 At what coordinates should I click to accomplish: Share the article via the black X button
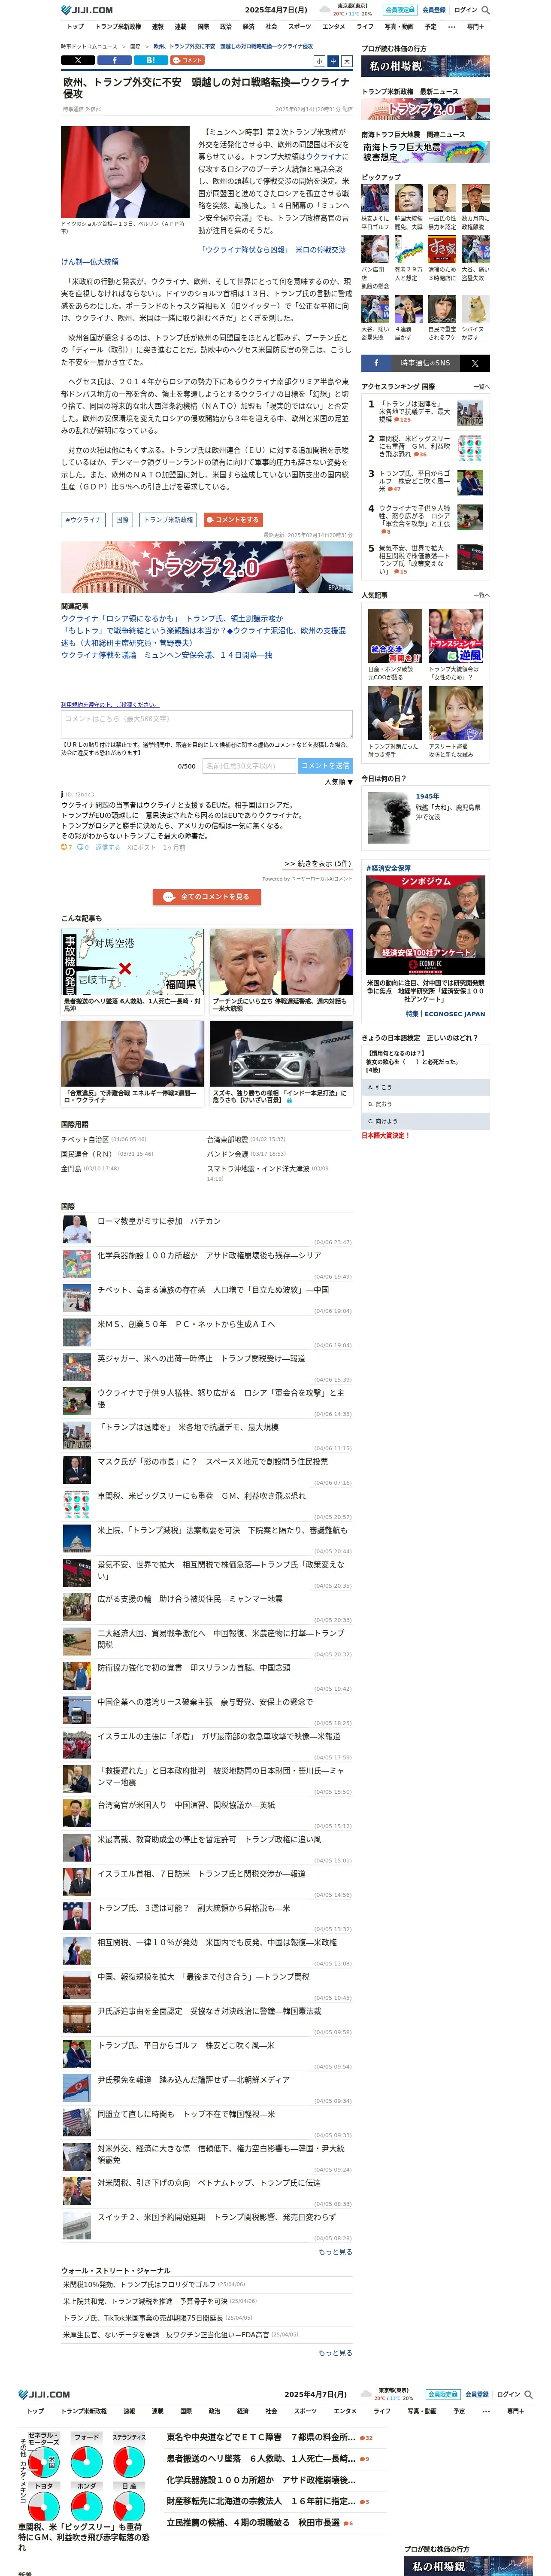coord(78,60)
